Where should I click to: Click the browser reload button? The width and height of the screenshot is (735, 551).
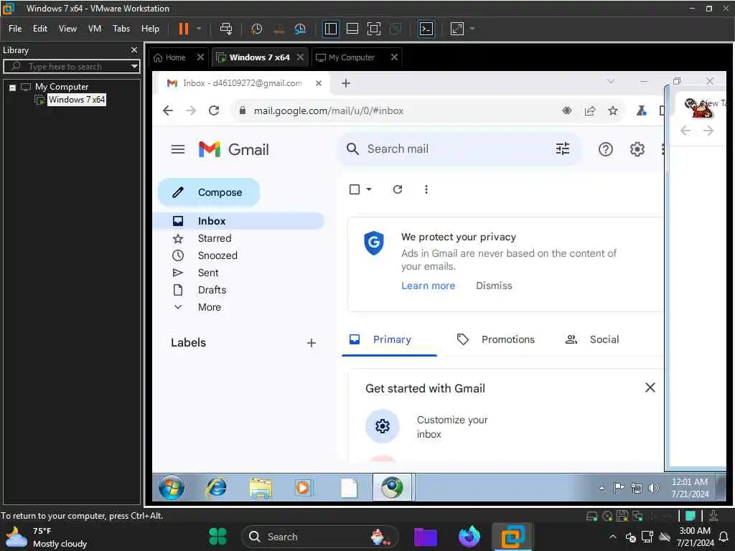(x=214, y=110)
